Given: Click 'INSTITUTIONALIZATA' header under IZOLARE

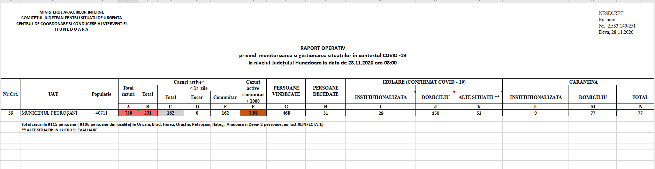Looking at the screenshot, I should click(381, 97).
